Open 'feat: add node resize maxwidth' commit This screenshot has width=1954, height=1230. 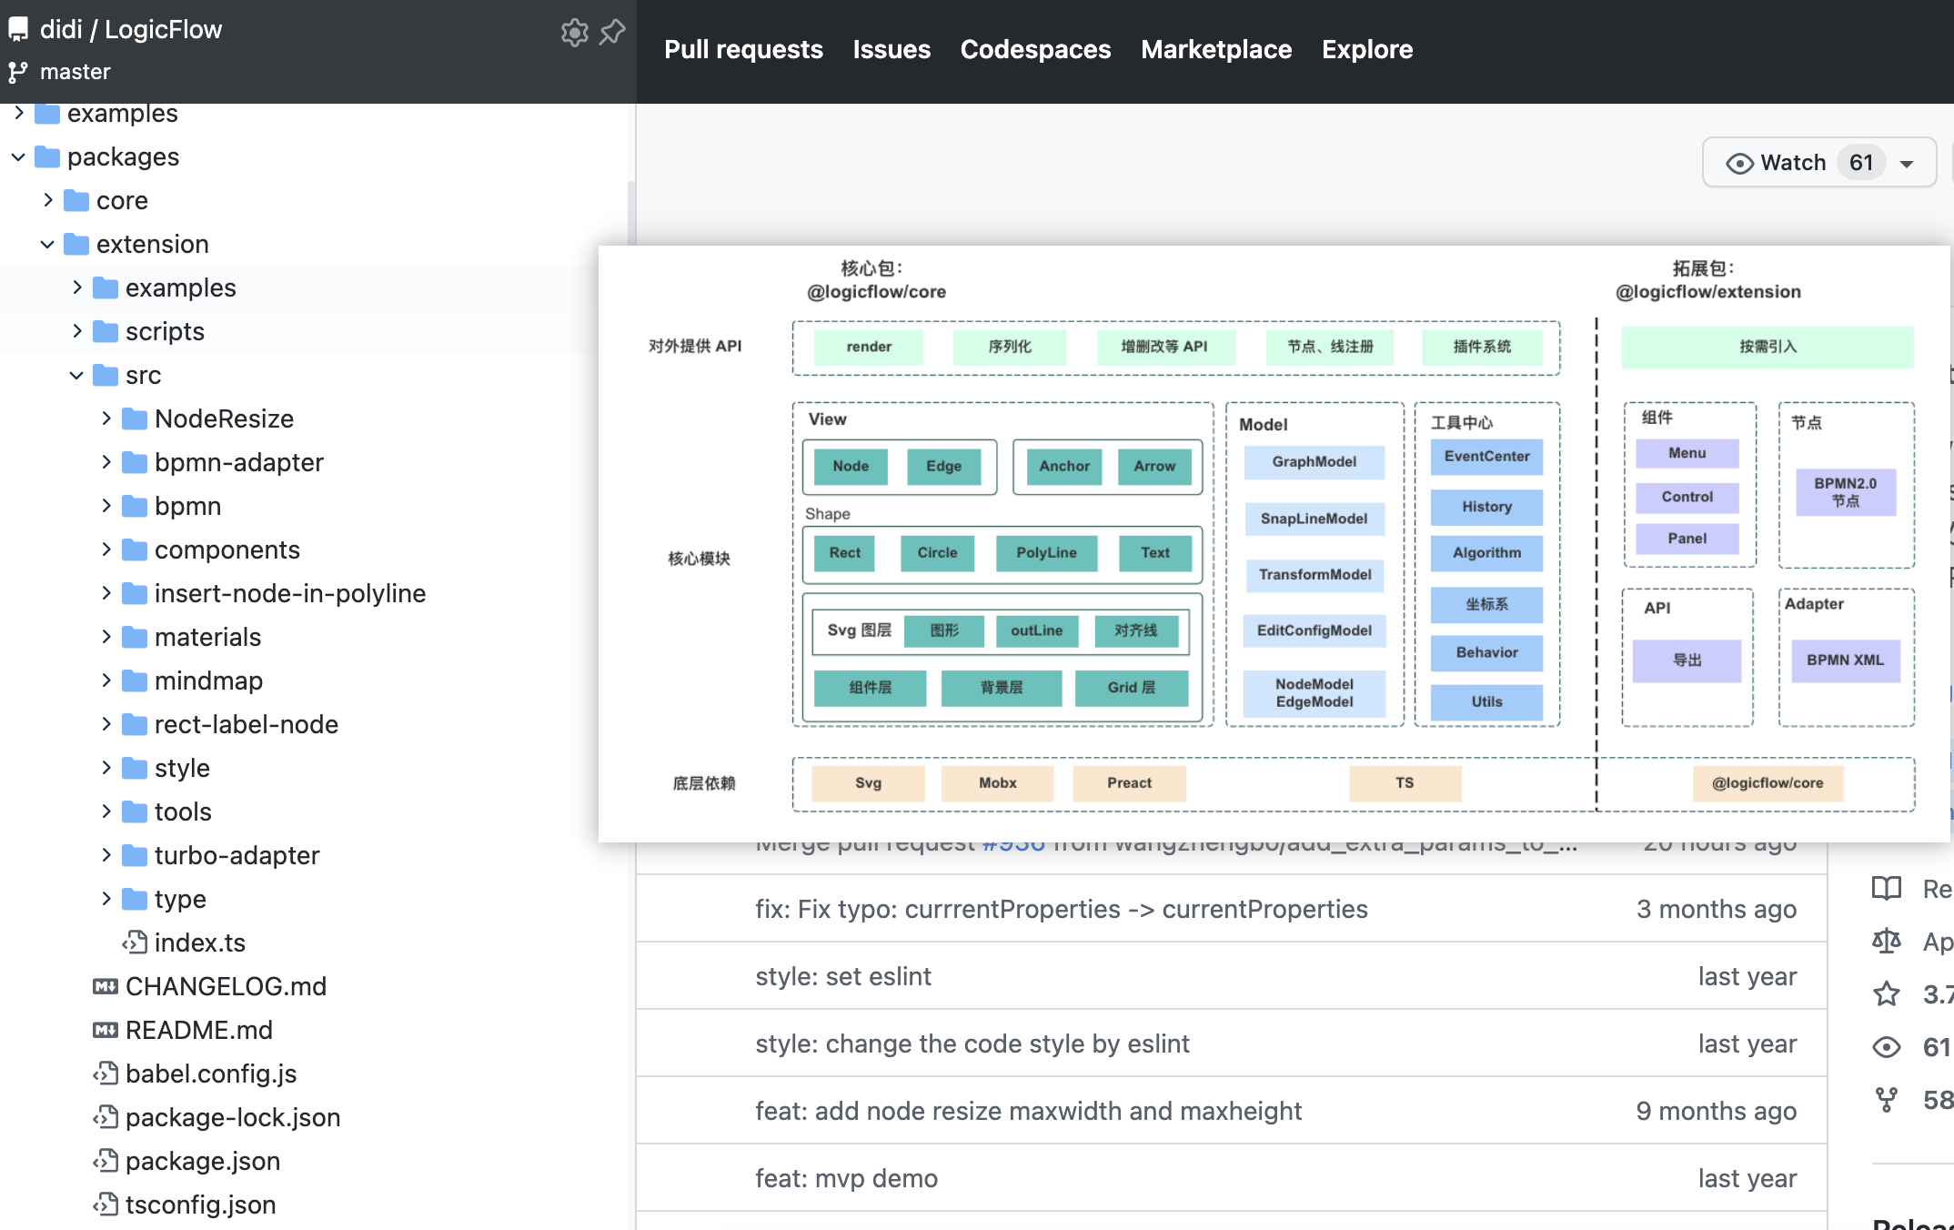[x=1028, y=1111]
